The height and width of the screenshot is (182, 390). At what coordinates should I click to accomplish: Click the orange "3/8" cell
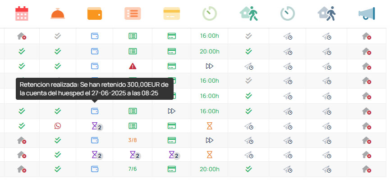[x=133, y=140]
